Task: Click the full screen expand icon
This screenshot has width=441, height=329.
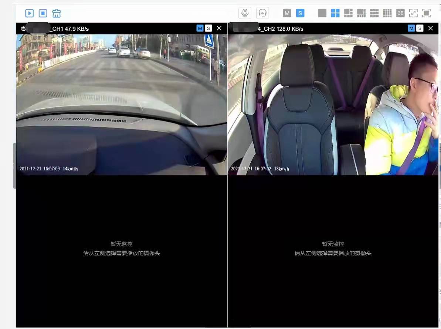Action: click(x=413, y=13)
